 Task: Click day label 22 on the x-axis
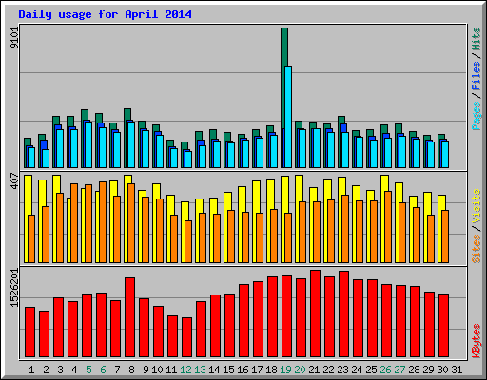[x=328, y=370]
